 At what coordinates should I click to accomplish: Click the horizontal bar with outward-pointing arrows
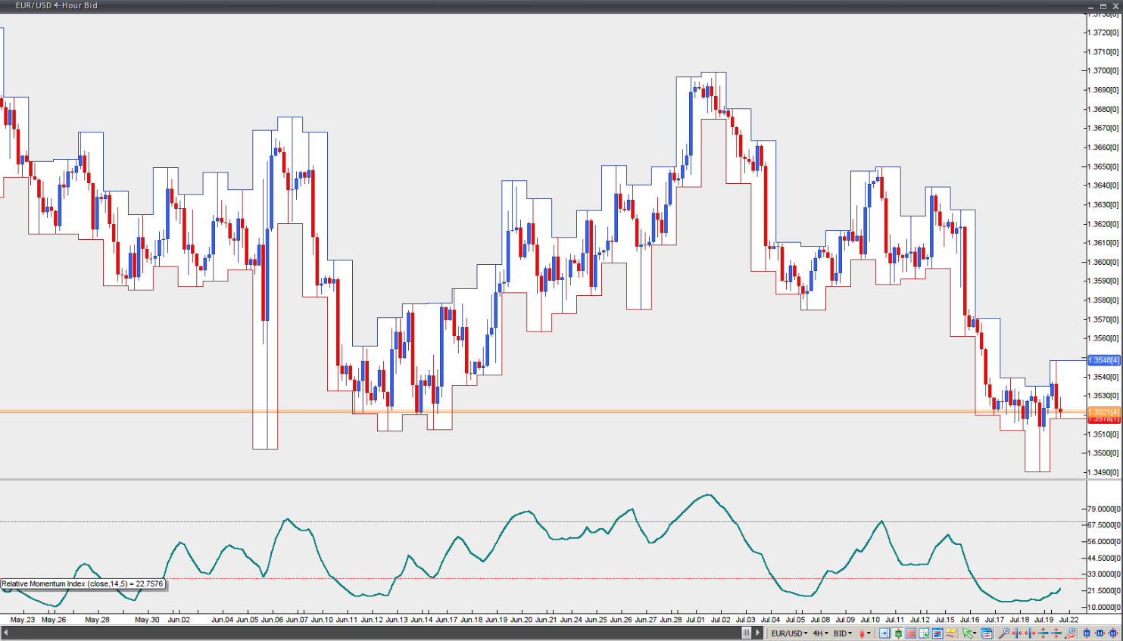tap(1043, 633)
